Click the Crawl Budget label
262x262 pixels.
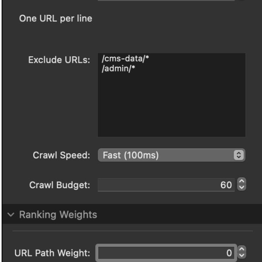(60, 185)
